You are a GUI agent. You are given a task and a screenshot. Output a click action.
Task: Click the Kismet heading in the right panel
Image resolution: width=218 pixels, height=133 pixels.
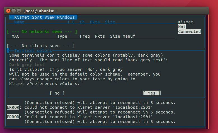point(185,22)
